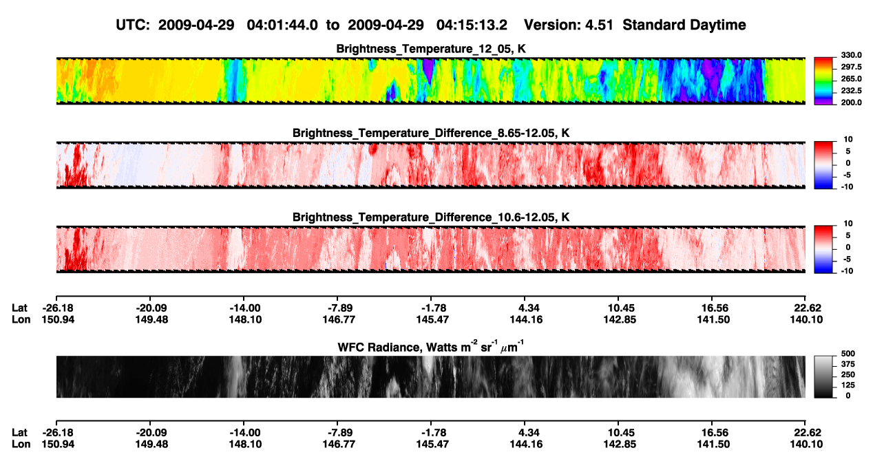Image resolution: width=895 pixels, height=459 pixels.
Task: Click longitude 146.77 on the axis under the 10.6-12.05 panel
Action: pyautogui.click(x=337, y=319)
